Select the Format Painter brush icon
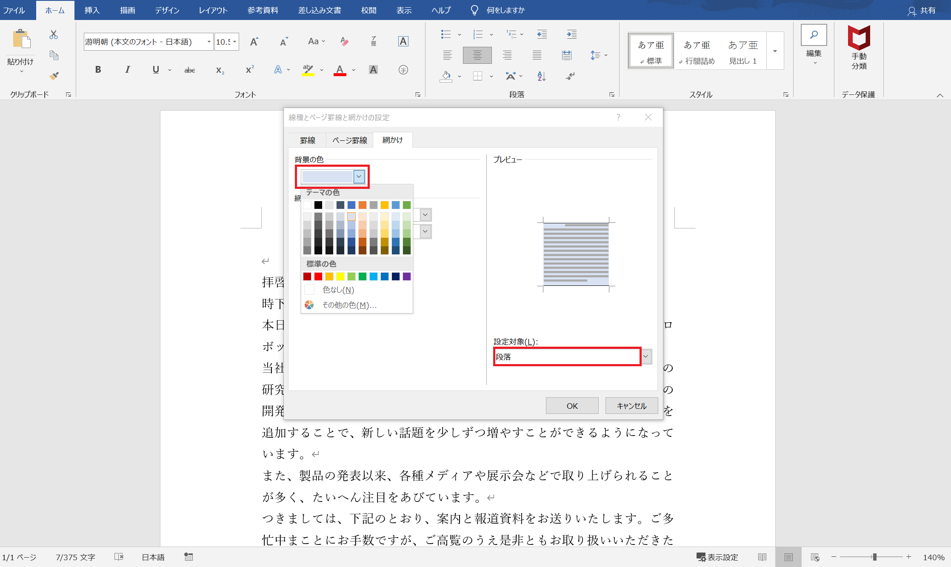This screenshot has width=951, height=567. (54, 76)
